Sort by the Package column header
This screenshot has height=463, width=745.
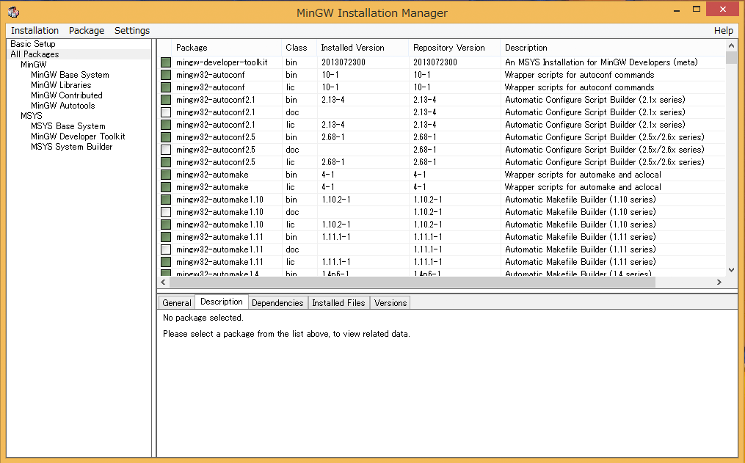coord(226,48)
